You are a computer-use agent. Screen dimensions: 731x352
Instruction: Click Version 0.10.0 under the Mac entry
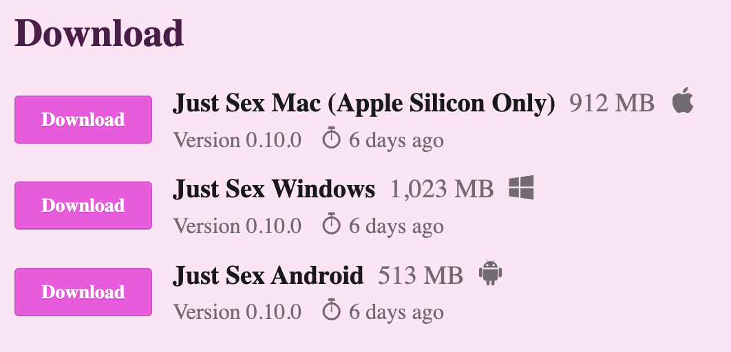237,140
